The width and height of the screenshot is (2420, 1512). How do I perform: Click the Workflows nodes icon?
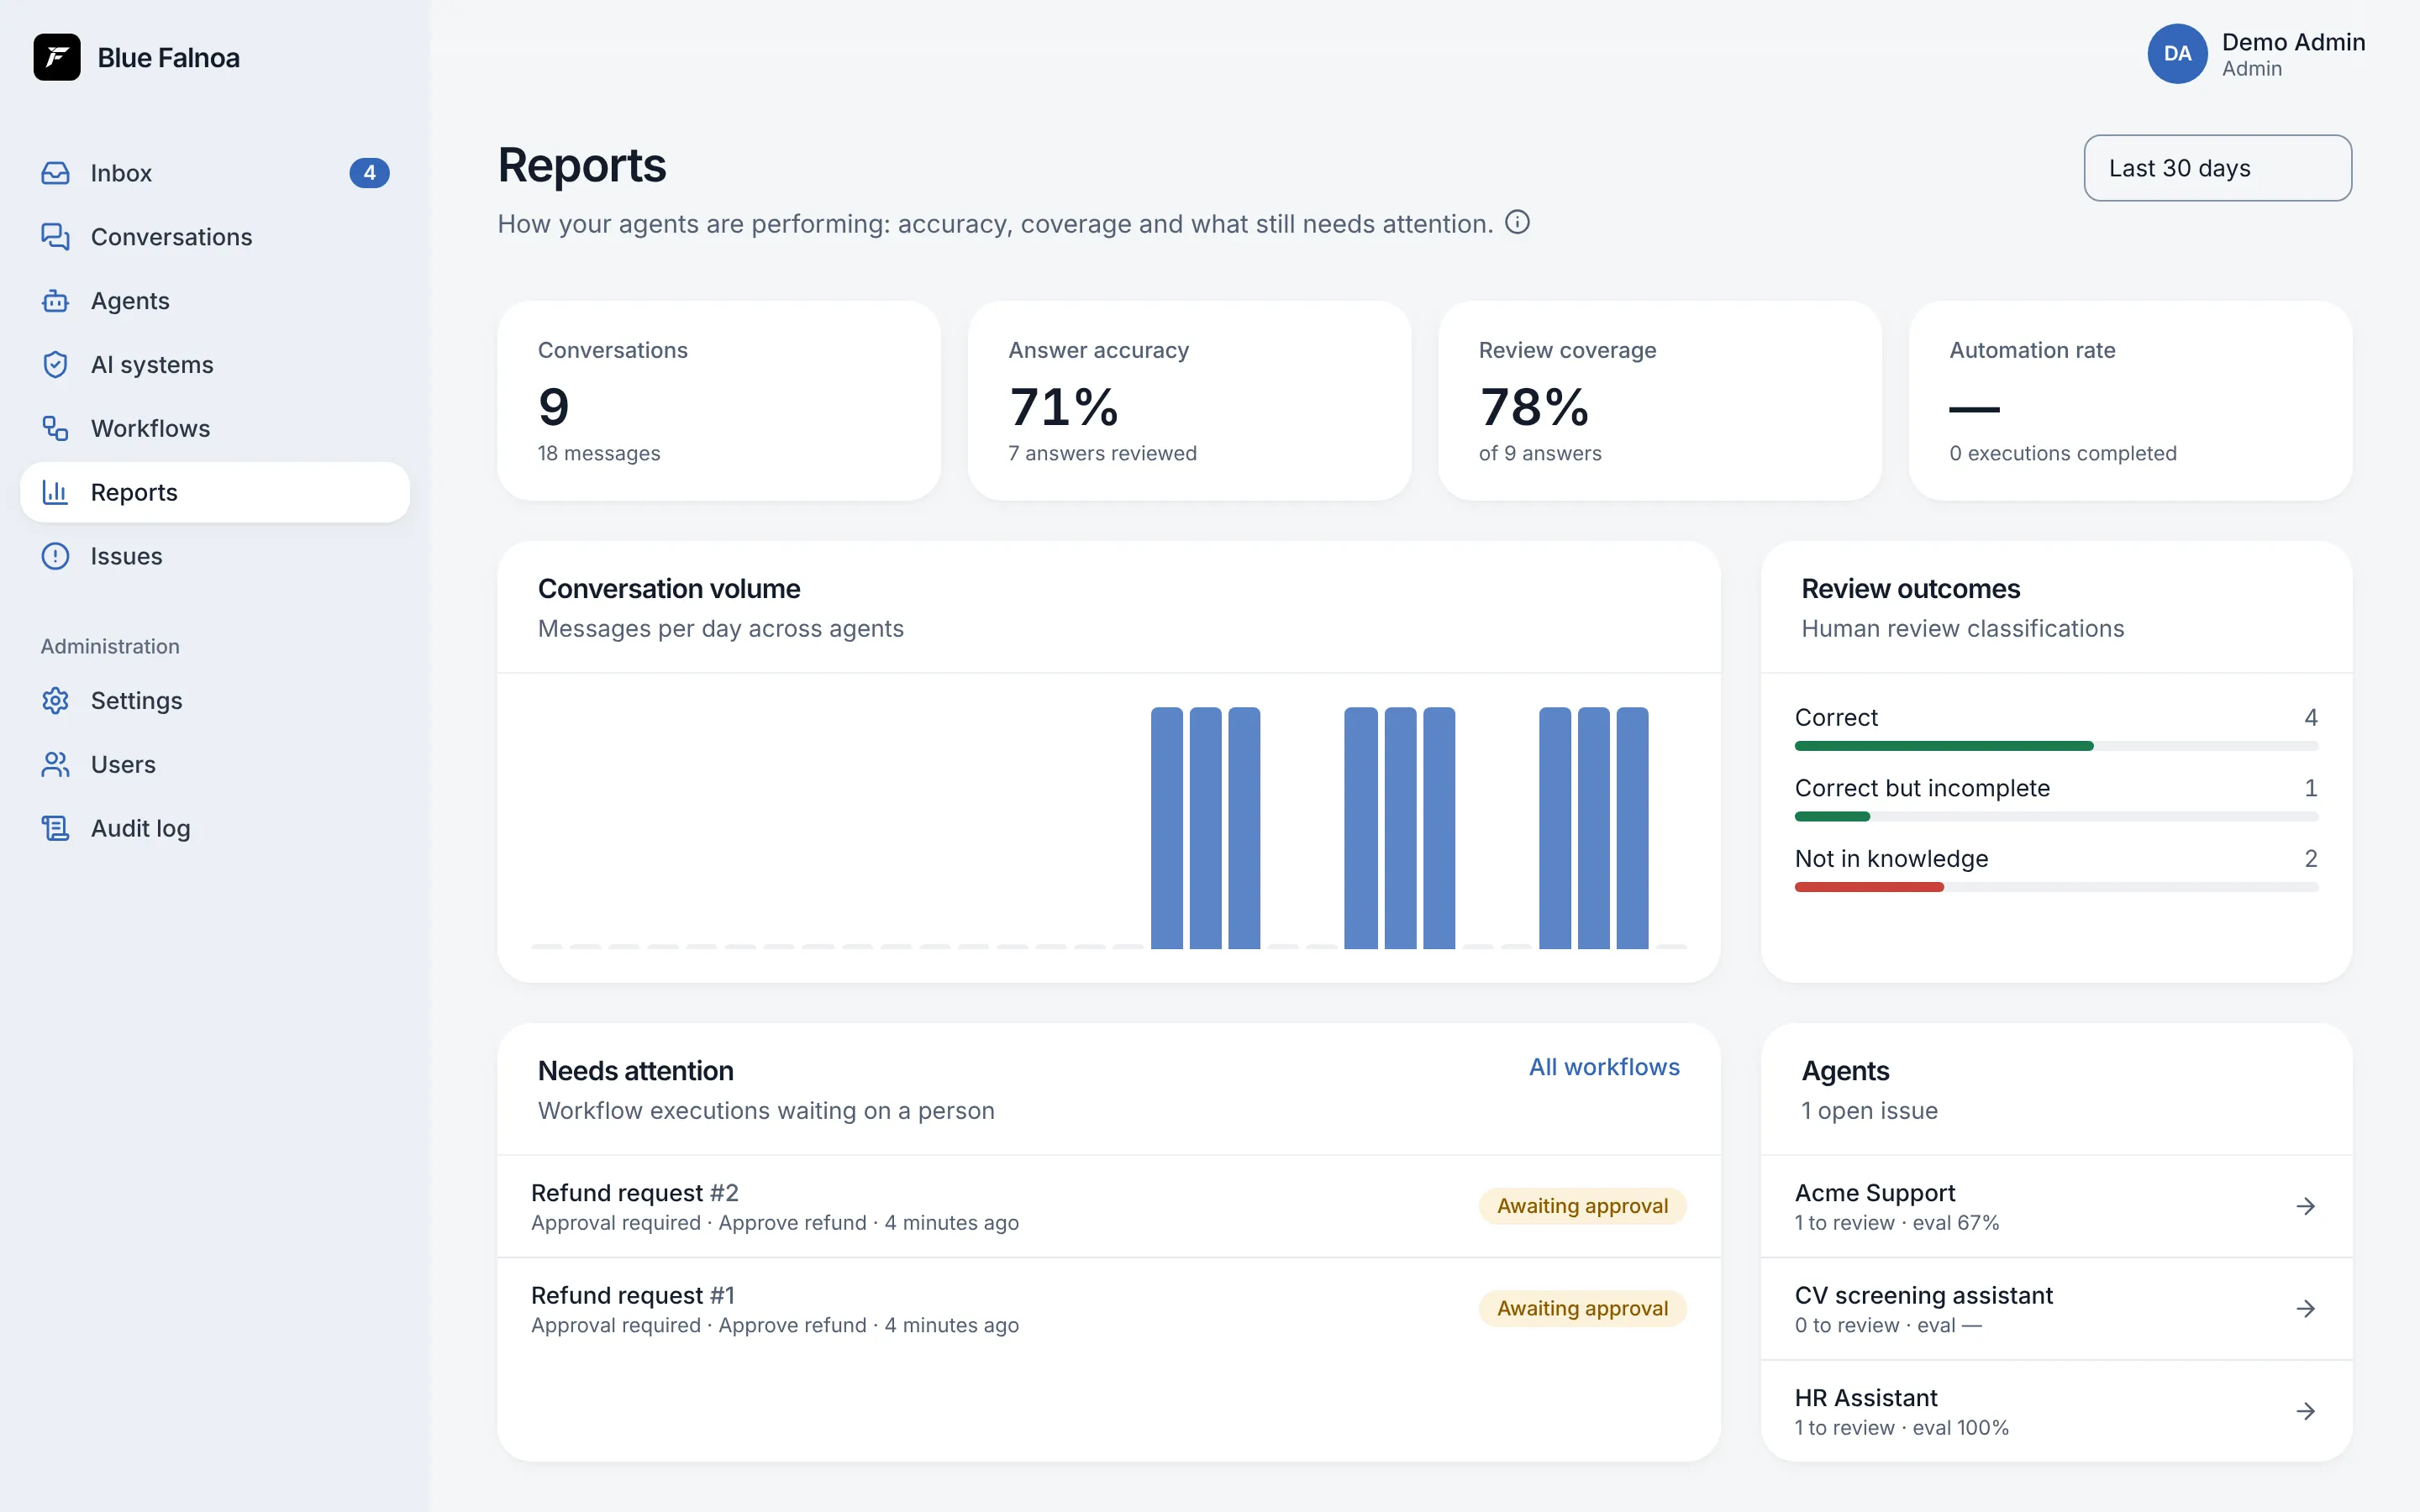click(55, 428)
